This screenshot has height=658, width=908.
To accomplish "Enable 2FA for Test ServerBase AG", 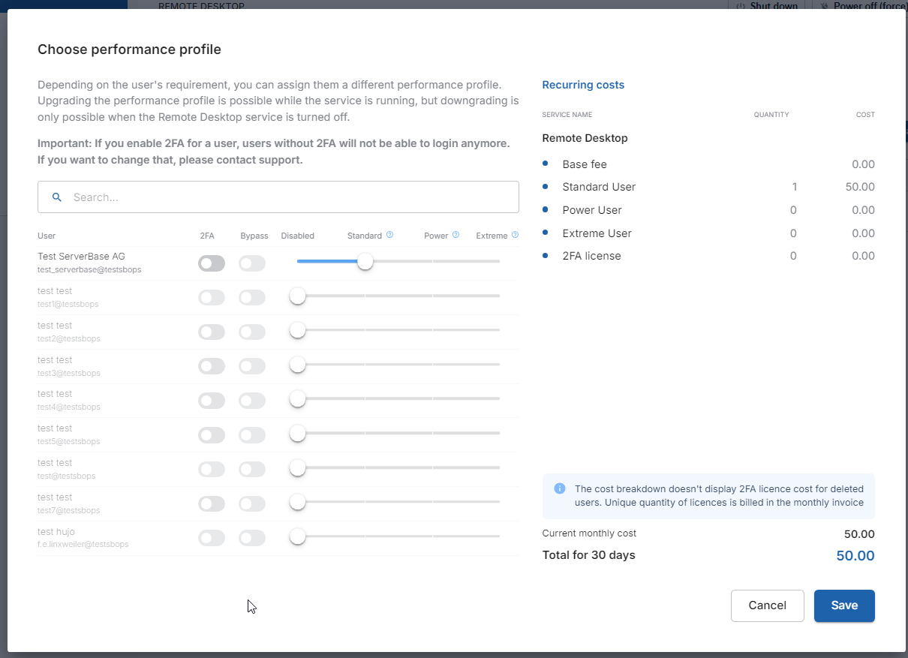I will (212, 263).
